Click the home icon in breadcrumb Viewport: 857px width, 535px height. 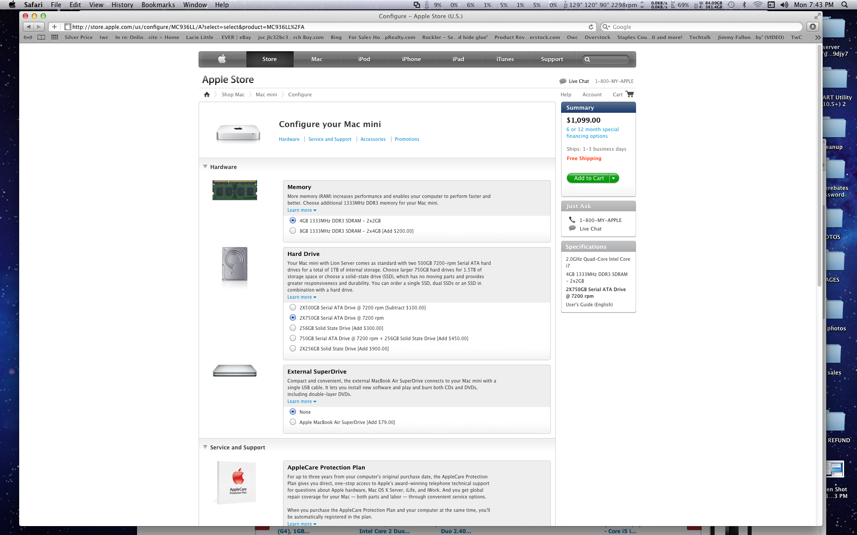(x=207, y=95)
